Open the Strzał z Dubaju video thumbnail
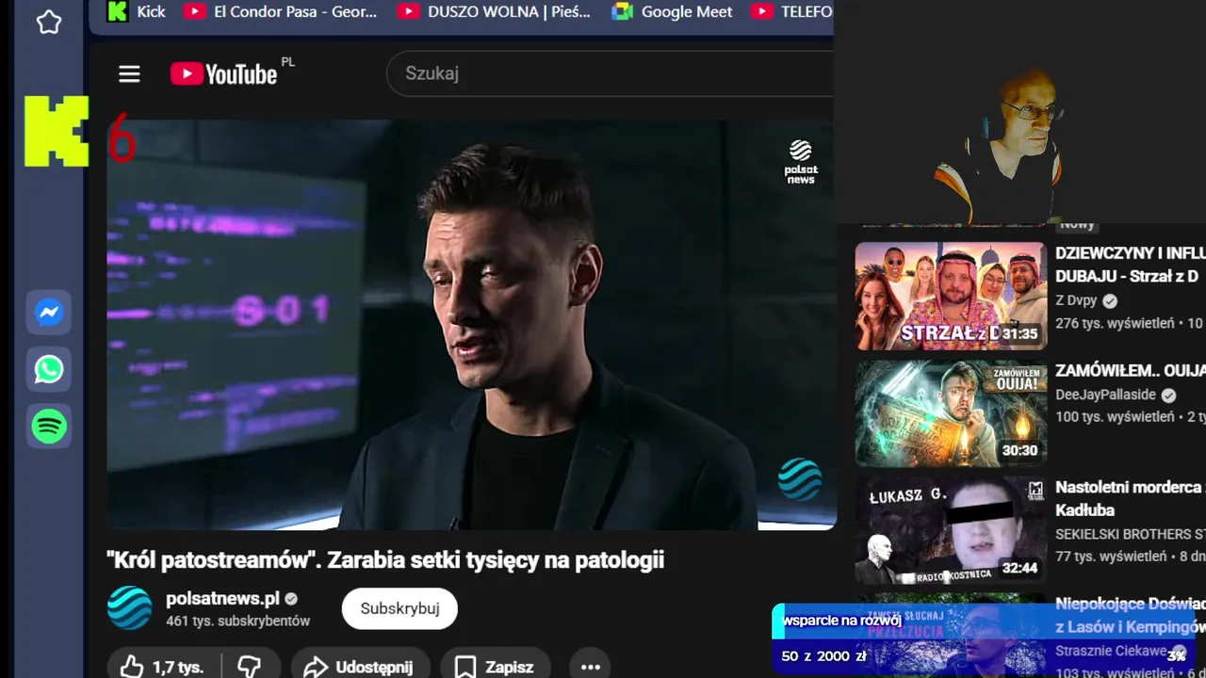 tap(951, 296)
